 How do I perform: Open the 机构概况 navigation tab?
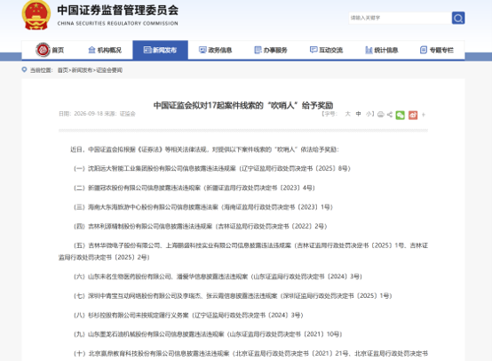105,50
